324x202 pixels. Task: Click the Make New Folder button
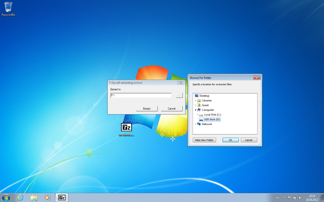[x=204, y=140]
